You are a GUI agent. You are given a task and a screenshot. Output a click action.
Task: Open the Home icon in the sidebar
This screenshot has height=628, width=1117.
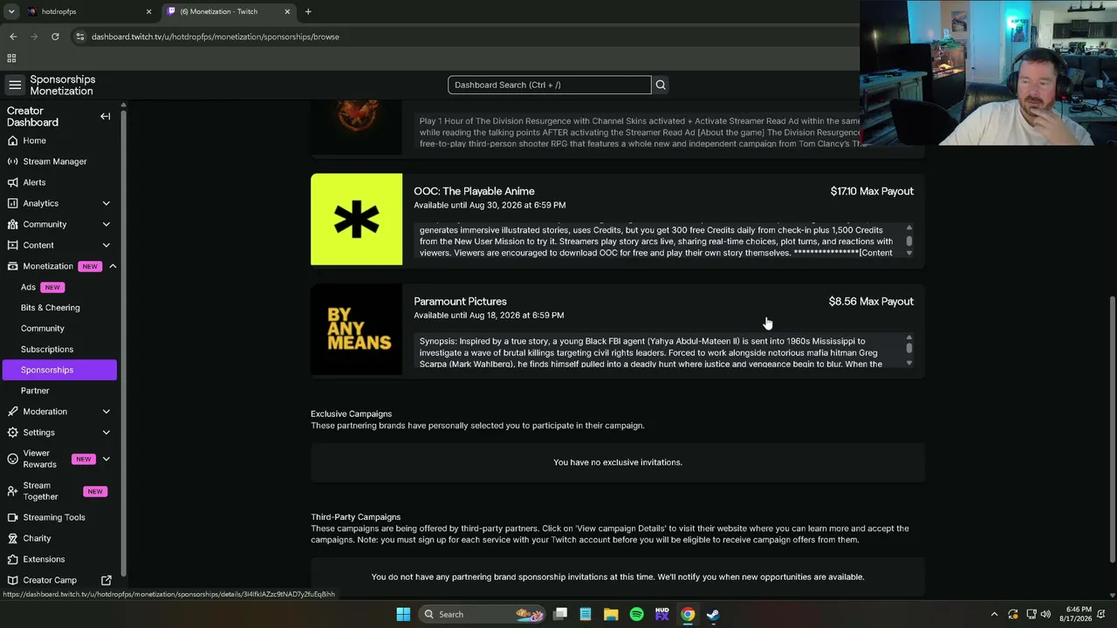click(x=12, y=140)
